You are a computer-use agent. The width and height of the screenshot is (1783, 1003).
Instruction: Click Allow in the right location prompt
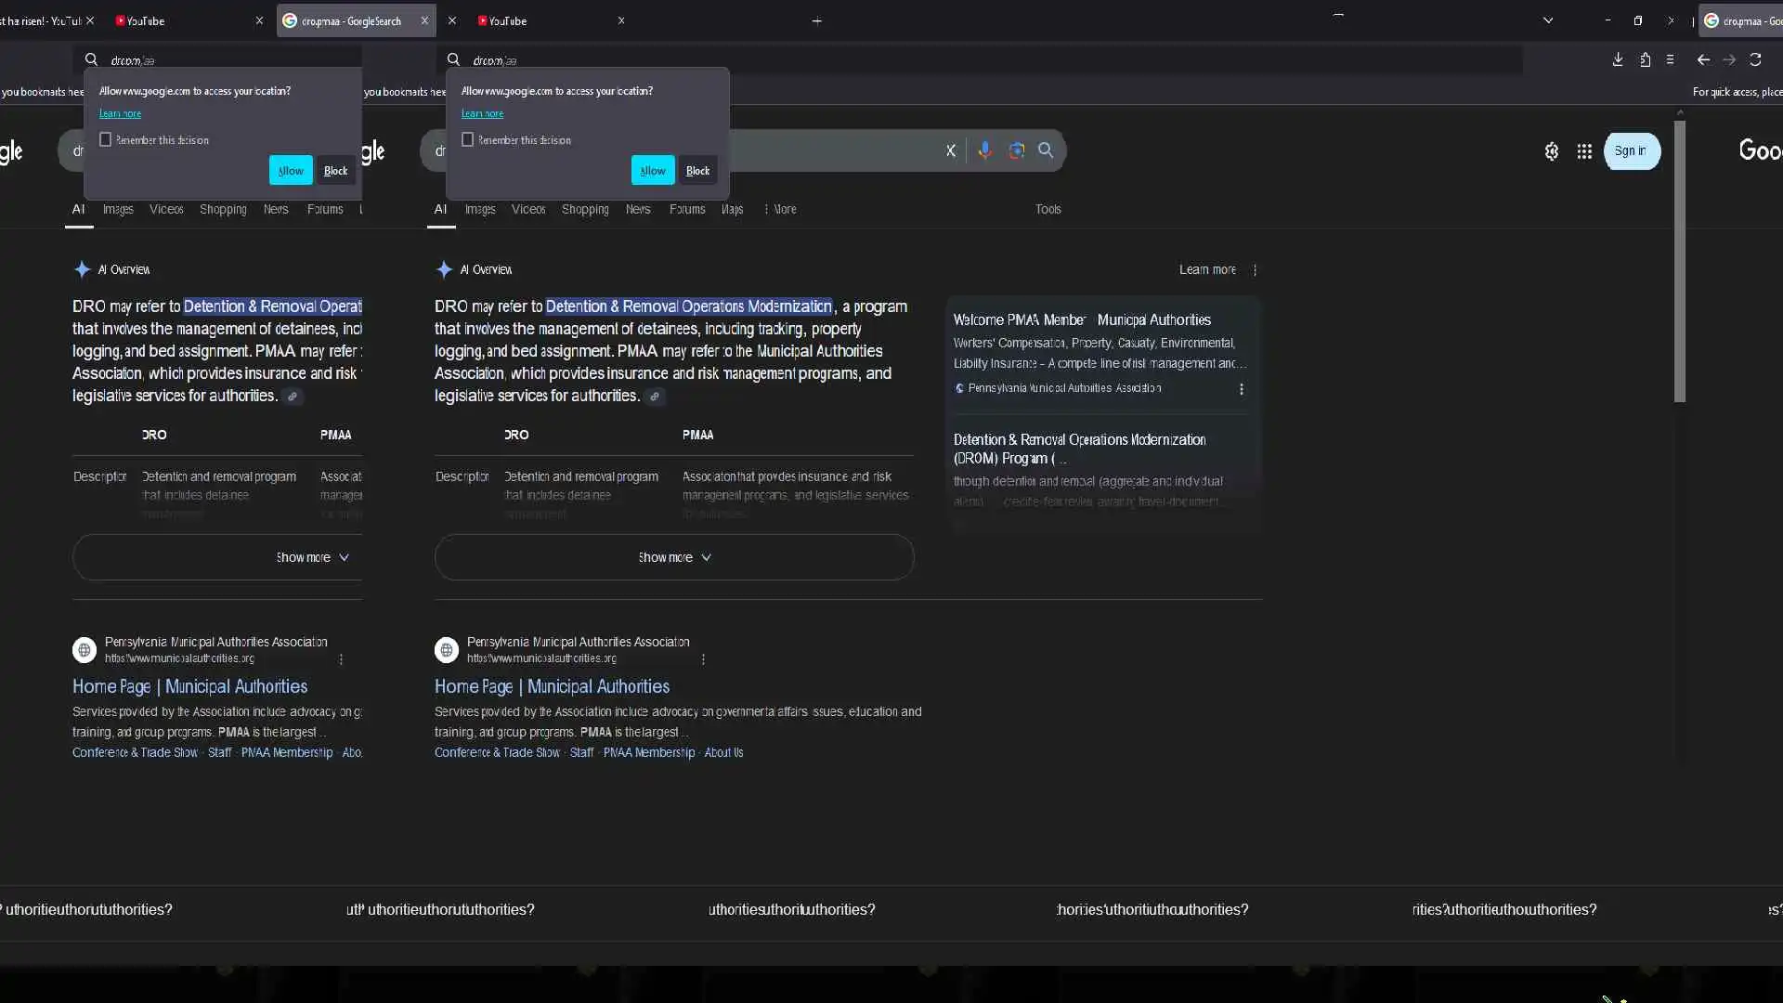click(x=652, y=171)
